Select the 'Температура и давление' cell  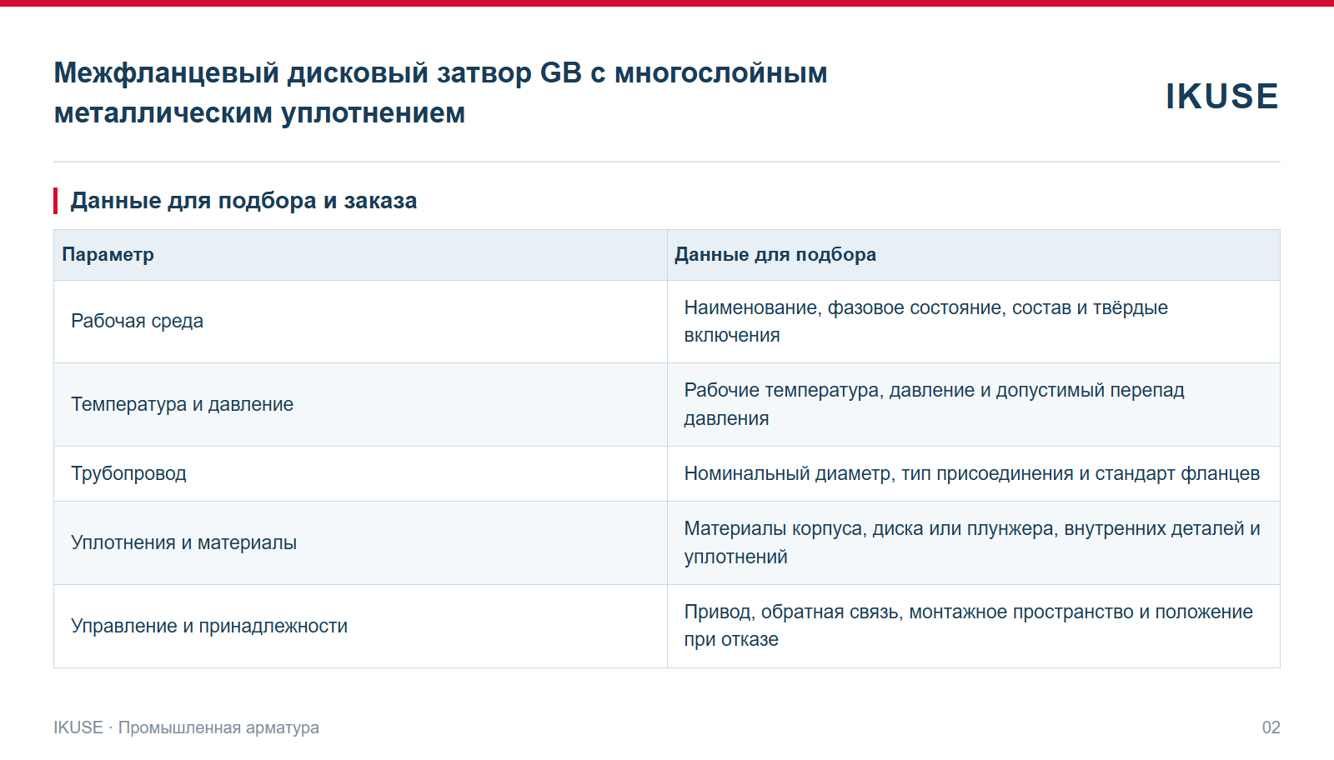point(360,405)
